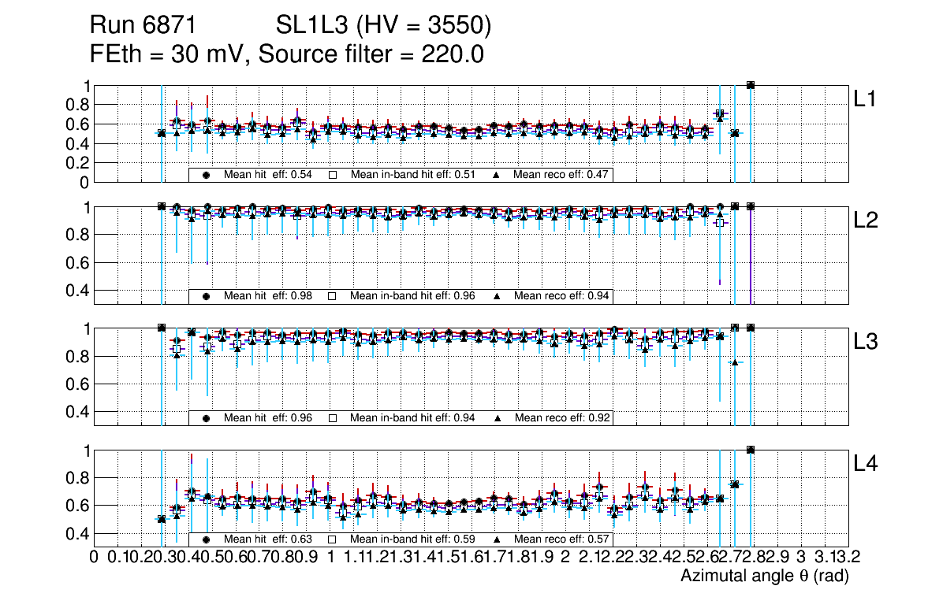Screen dimensions: 943x608
Task: Click the open square marker in L1 legend
Action: click(333, 175)
